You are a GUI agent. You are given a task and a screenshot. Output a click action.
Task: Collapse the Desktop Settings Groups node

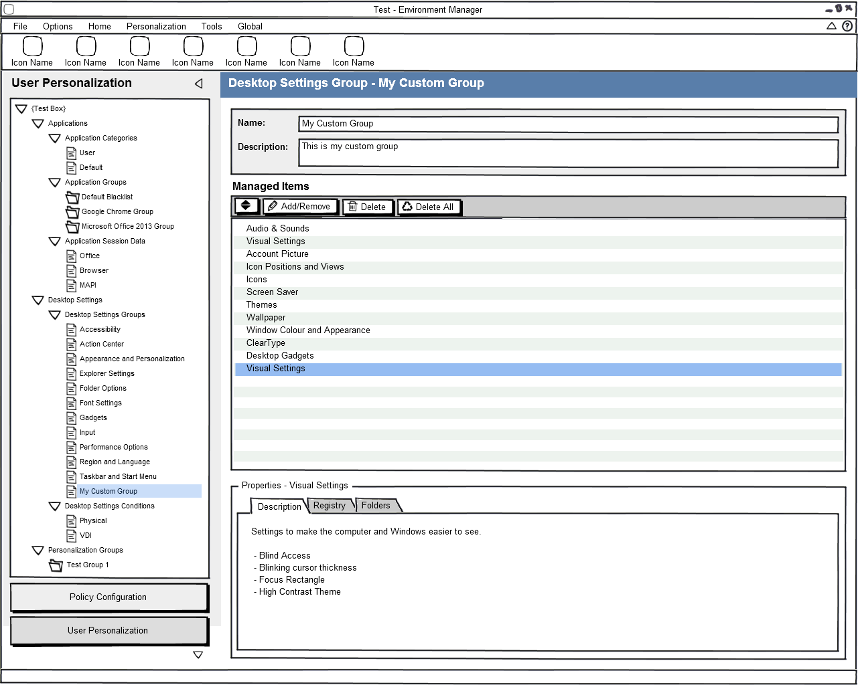(55, 315)
